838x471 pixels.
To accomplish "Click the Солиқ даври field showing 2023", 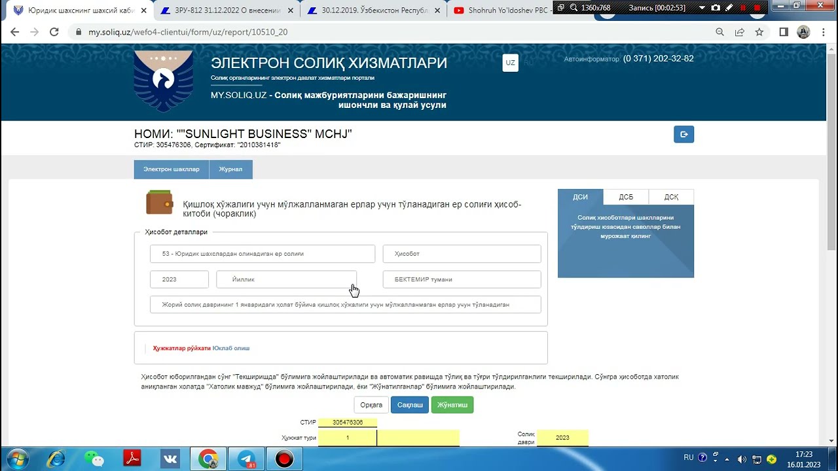I will [x=562, y=438].
